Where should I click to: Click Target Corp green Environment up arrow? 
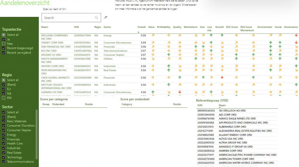tap(271, 43)
